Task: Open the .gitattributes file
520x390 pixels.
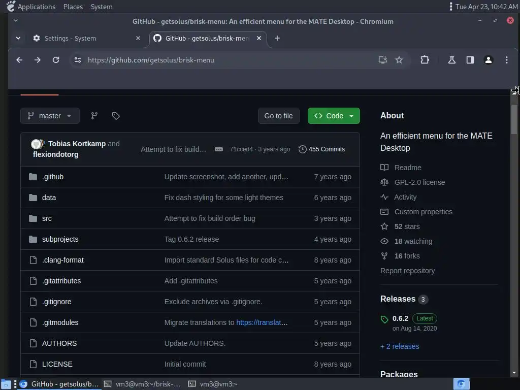Action: tap(61, 281)
